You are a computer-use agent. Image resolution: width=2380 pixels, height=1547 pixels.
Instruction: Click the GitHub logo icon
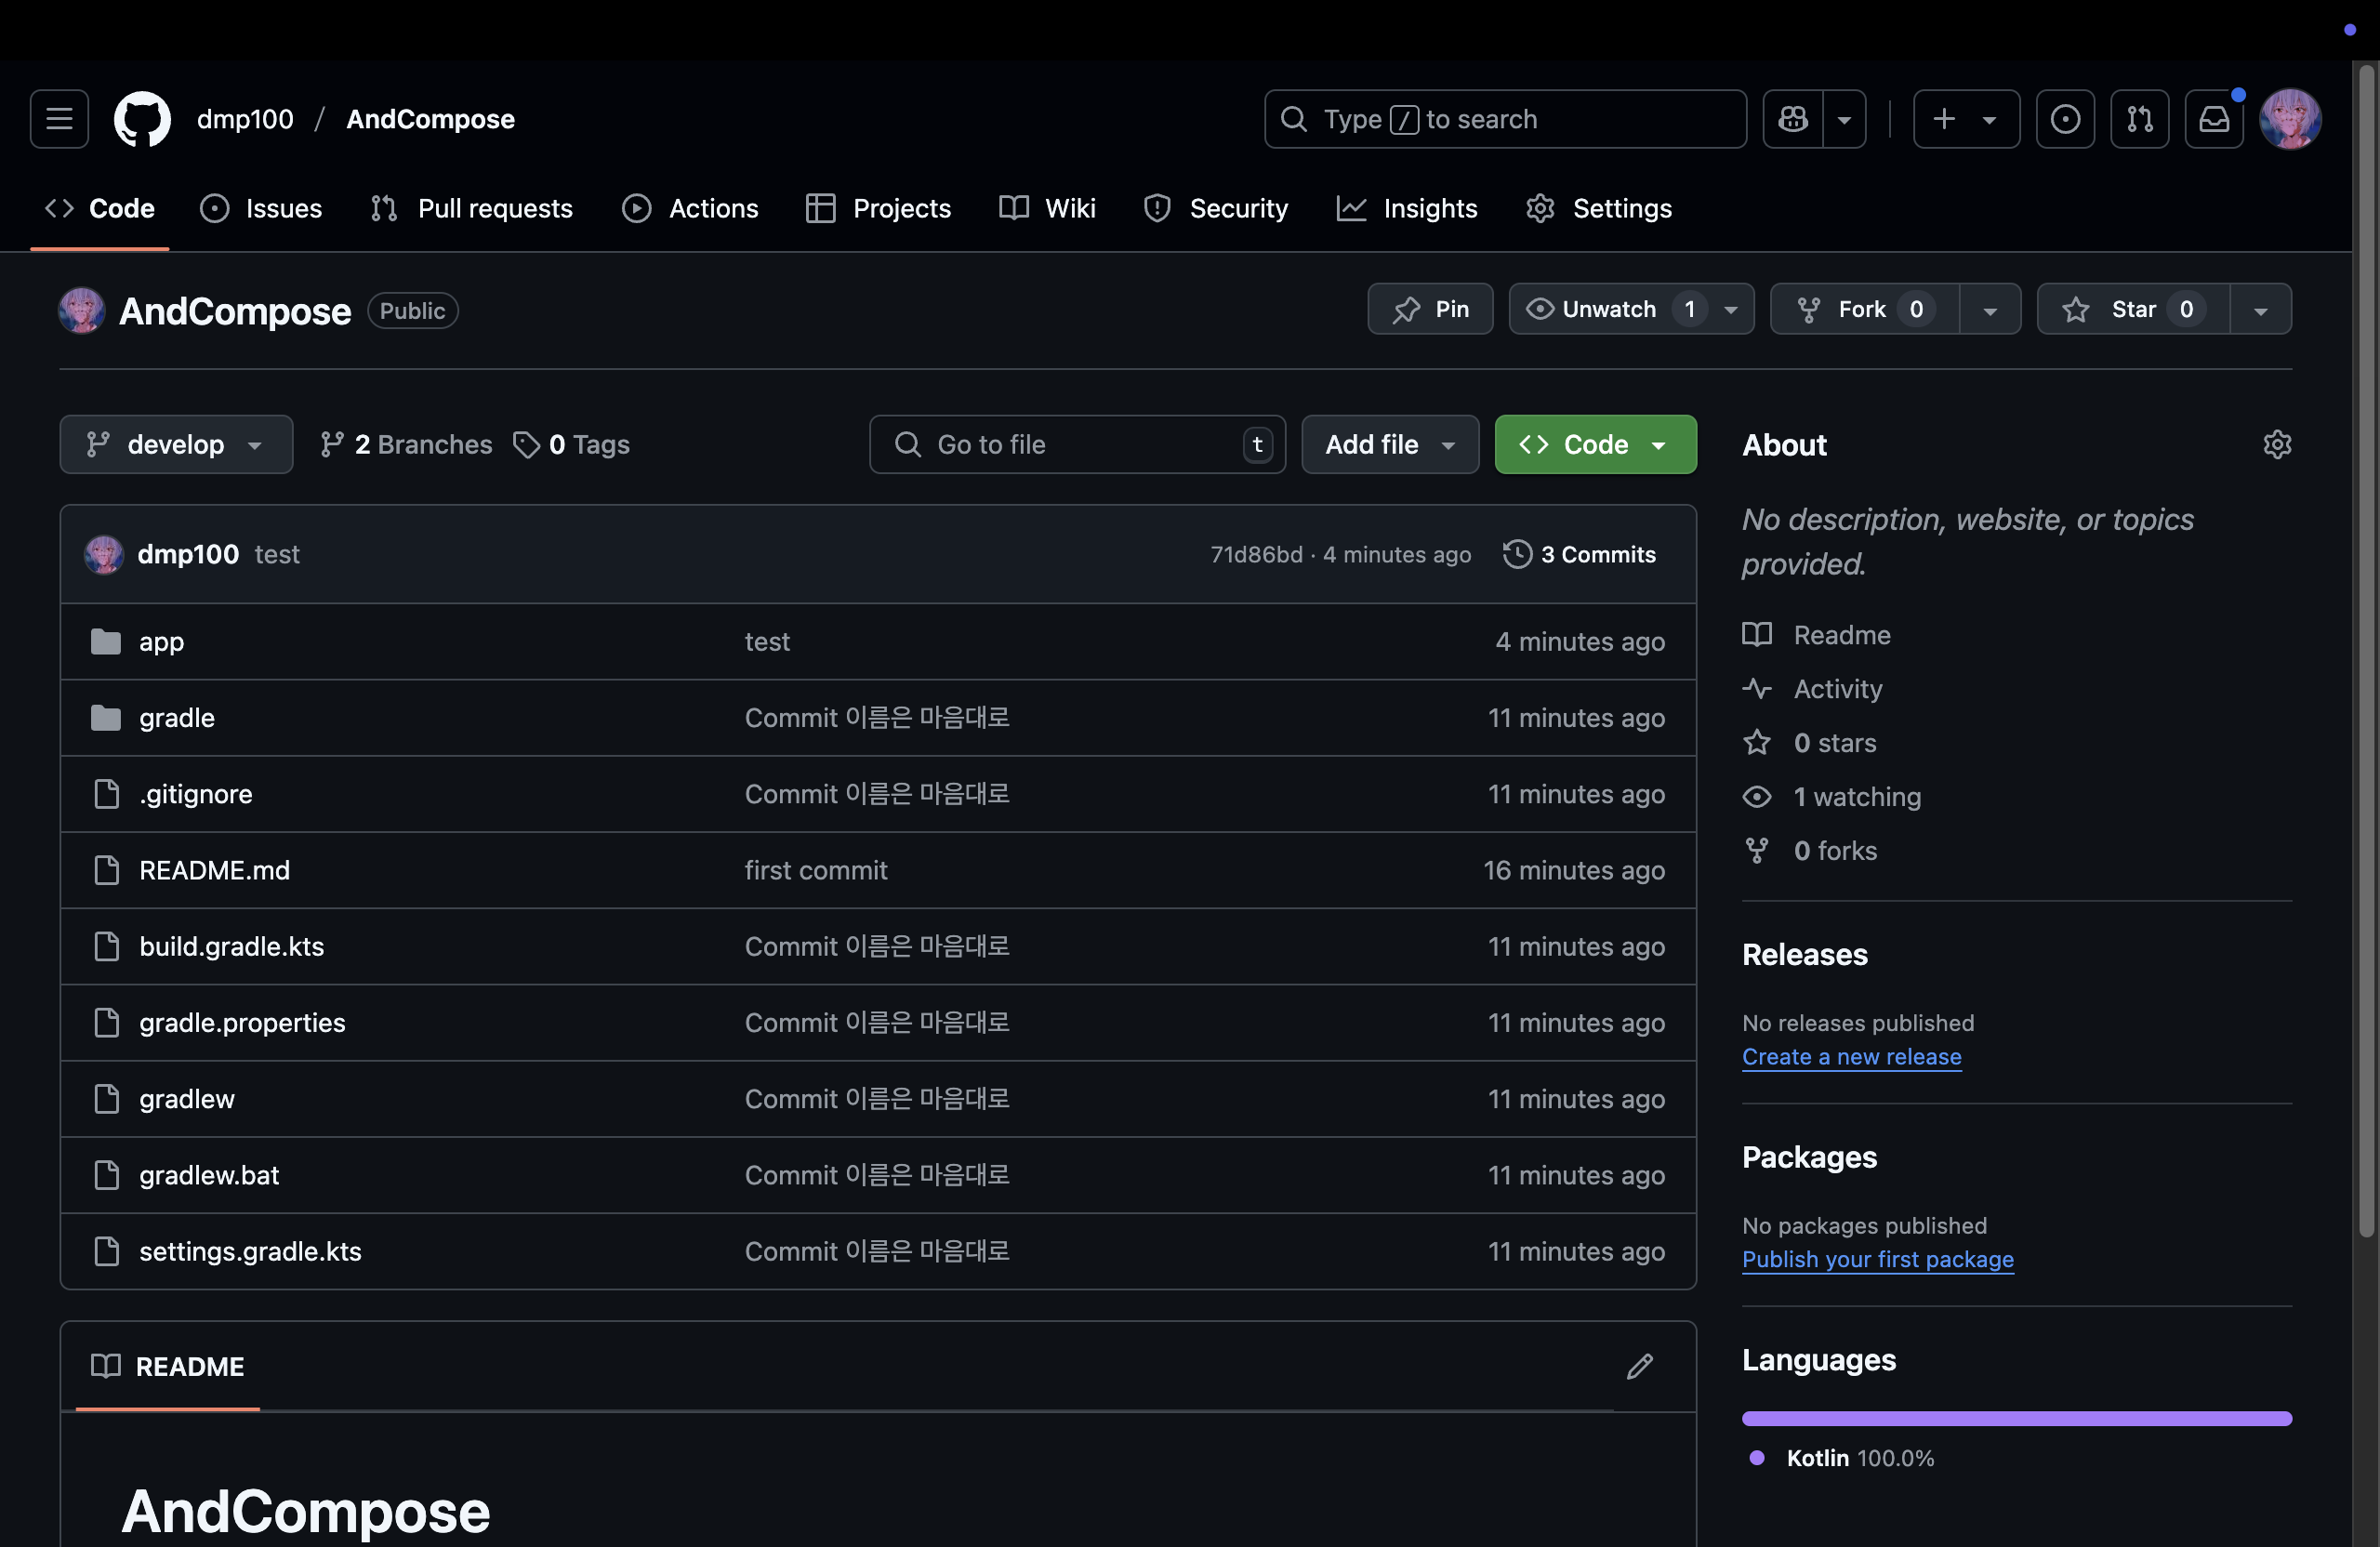(x=142, y=119)
